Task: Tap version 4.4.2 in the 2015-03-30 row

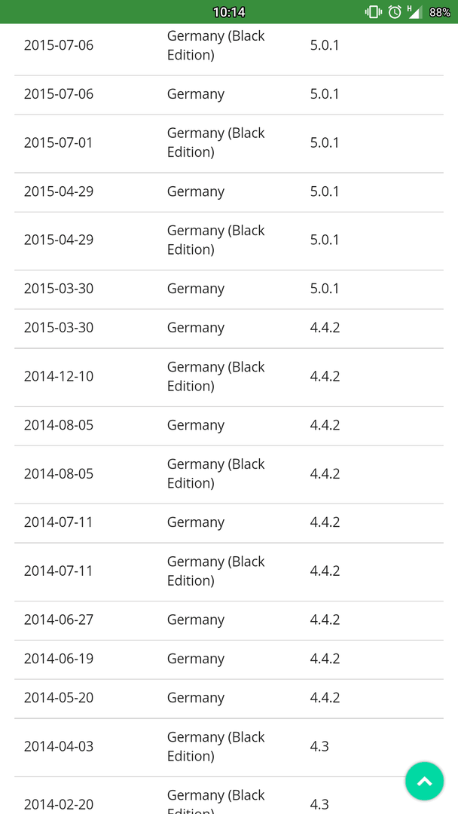Action: (325, 328)
